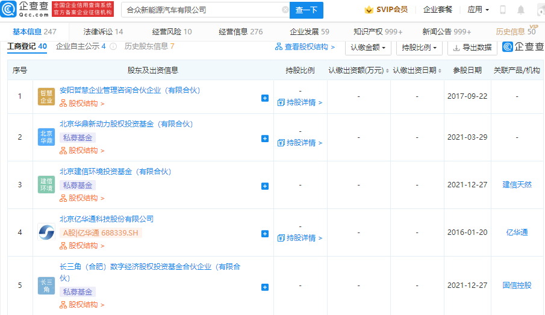The width and height of the screenshot is (545, 315).
Task: Open the Qcc.com logo home page
Action: [24, 9]
